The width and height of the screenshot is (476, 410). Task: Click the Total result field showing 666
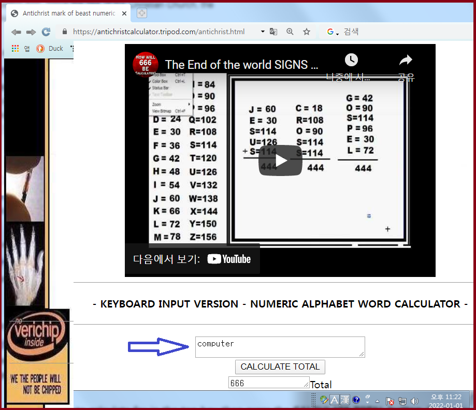(269, 383)
